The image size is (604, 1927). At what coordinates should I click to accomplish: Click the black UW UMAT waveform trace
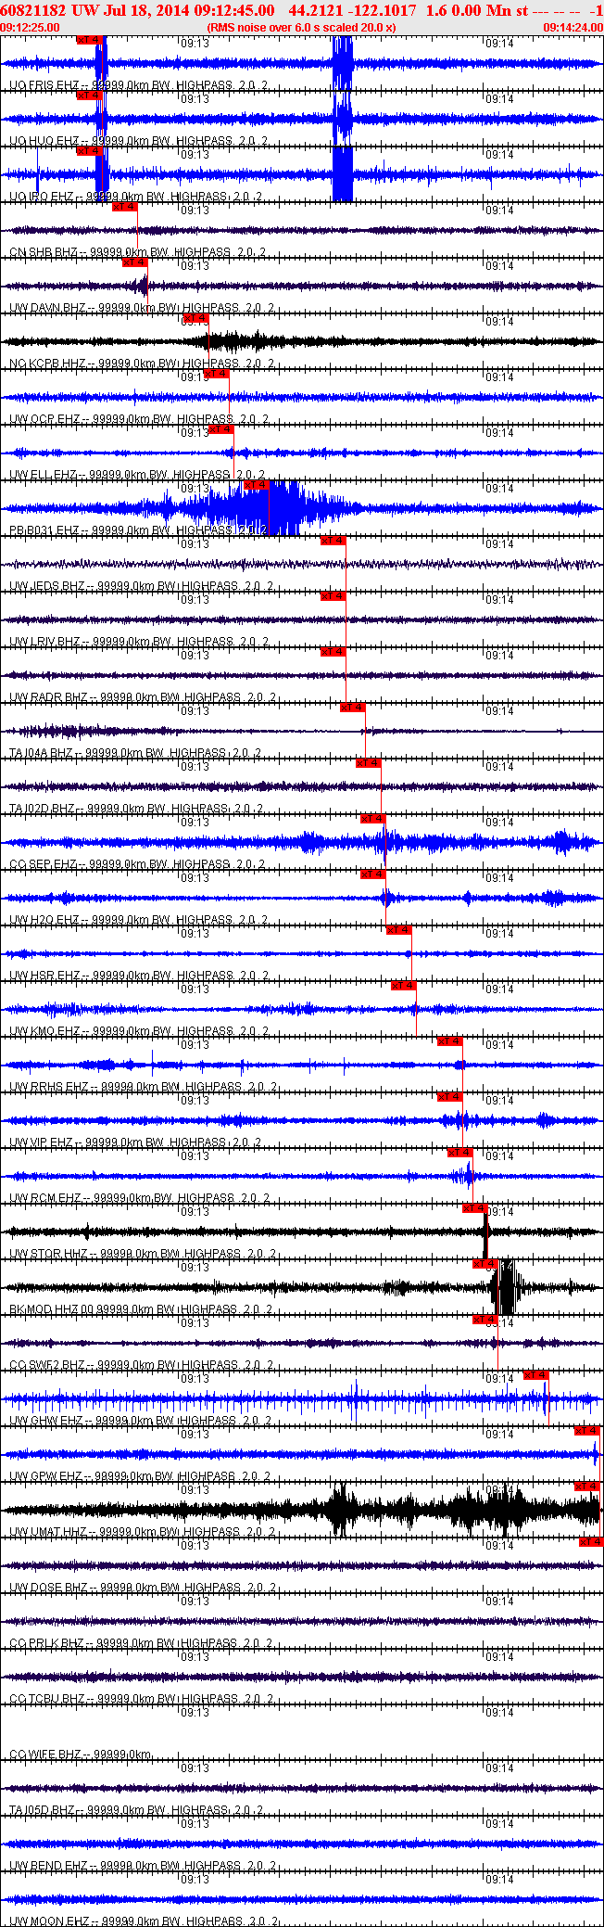pyautogui.click(x=301, y=1510)
